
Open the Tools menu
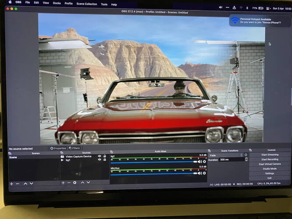[x=104, y=4]
